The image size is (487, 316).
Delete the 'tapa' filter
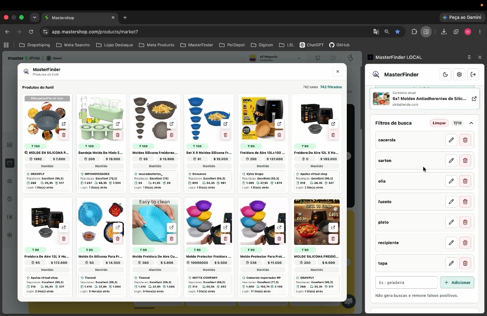pos(465,263)
